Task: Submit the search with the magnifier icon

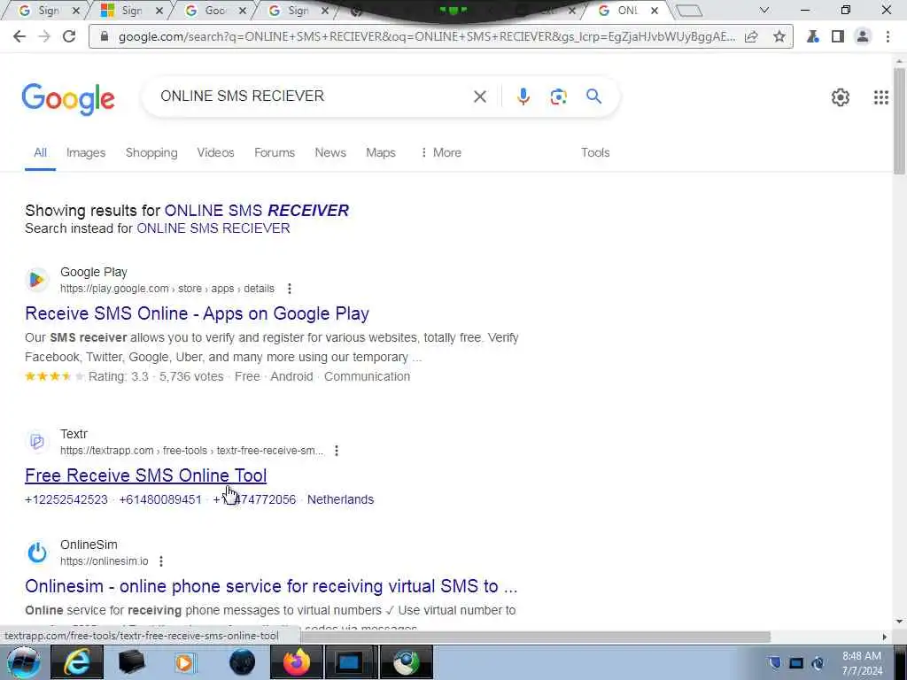Action: click(593, 96)
